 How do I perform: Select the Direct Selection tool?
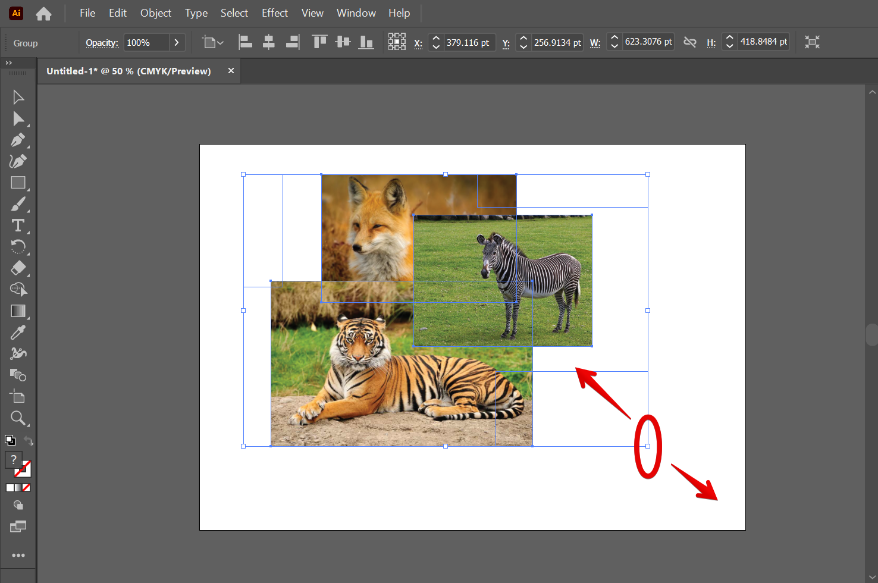click(x=18, y=119)
